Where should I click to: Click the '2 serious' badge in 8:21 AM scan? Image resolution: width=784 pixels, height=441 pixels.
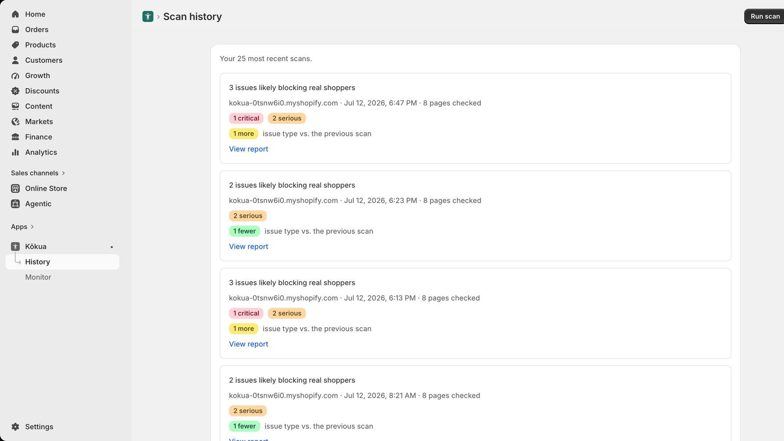pyautogui.click(x=248, y=411)
